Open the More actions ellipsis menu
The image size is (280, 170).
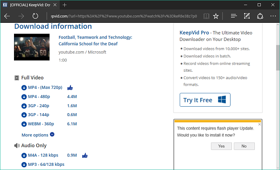pyautogui.click(x=273, y=16)
